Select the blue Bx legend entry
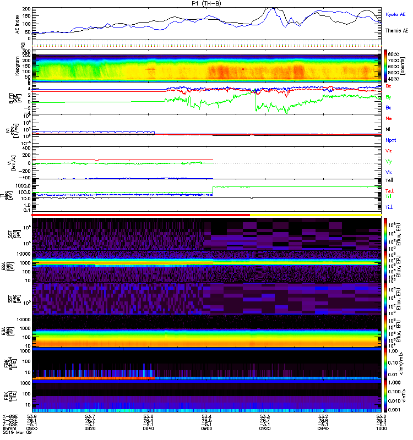Screen dimensions: 413x440 (x=389, y=107)
